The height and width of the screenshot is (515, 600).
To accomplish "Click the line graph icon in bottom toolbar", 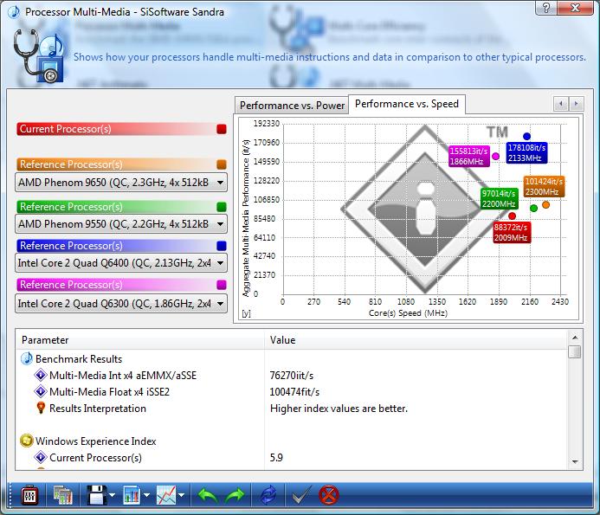I will (167, 495).
